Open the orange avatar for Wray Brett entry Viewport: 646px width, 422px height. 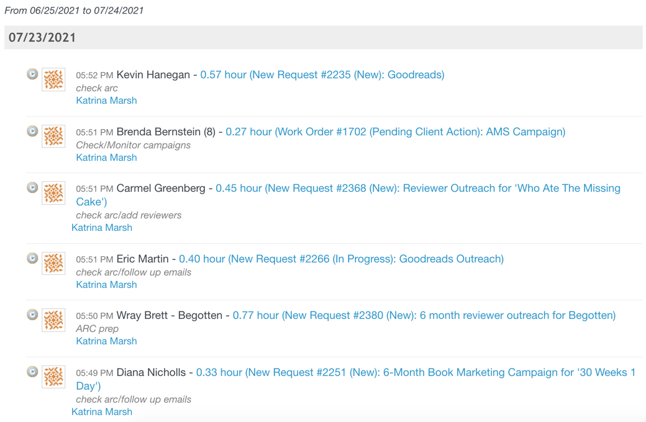coord(53,320)
